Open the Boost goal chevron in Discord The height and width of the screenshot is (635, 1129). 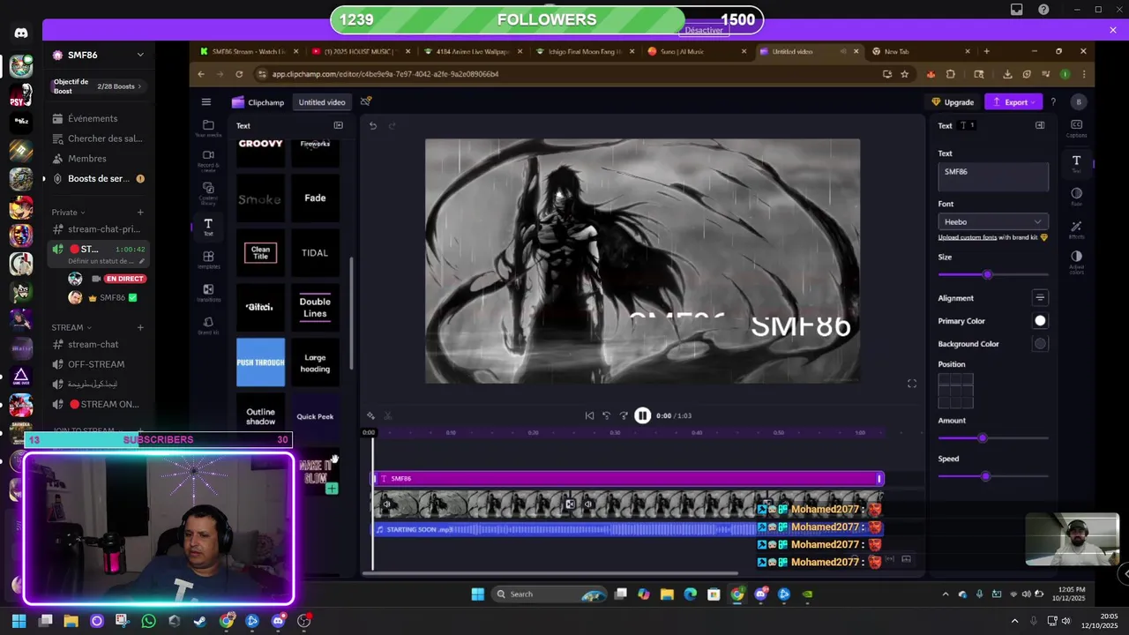pos(139,86)
